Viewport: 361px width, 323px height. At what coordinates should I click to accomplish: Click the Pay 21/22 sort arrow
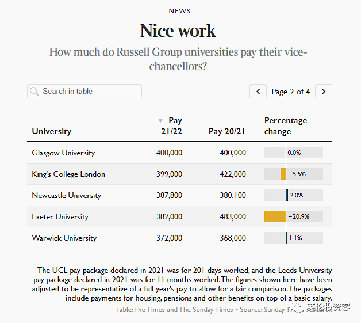(x=160, y=121)
